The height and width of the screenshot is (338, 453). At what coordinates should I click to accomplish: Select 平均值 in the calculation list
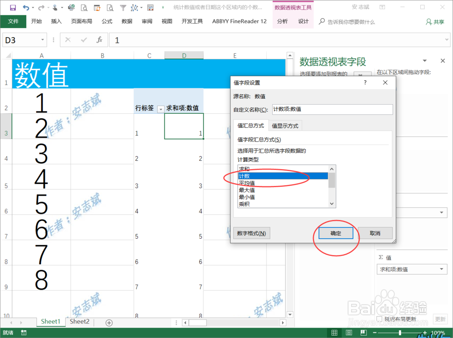[283, 183]
